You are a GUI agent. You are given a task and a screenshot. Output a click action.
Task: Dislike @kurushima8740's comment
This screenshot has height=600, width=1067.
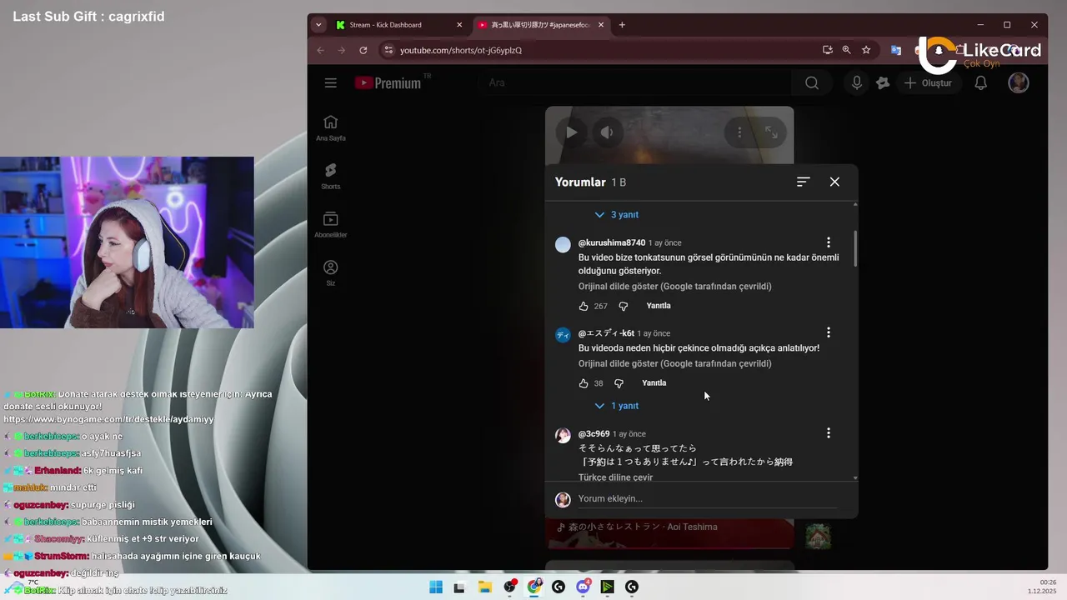tap(624, 306)
